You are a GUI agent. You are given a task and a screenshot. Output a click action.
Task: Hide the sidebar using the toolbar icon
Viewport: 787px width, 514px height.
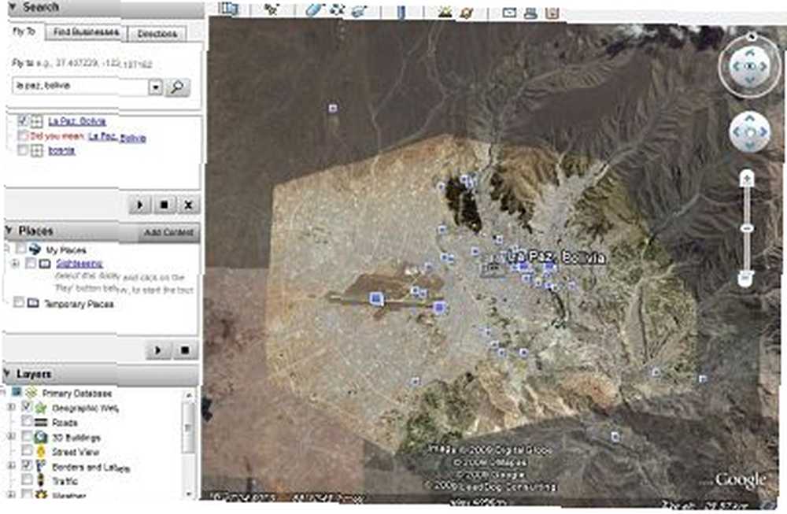(x=228, y=9)
